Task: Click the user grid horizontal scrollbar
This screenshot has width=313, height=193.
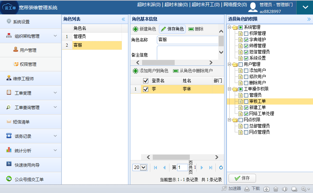Action: [x=171, y=157]
